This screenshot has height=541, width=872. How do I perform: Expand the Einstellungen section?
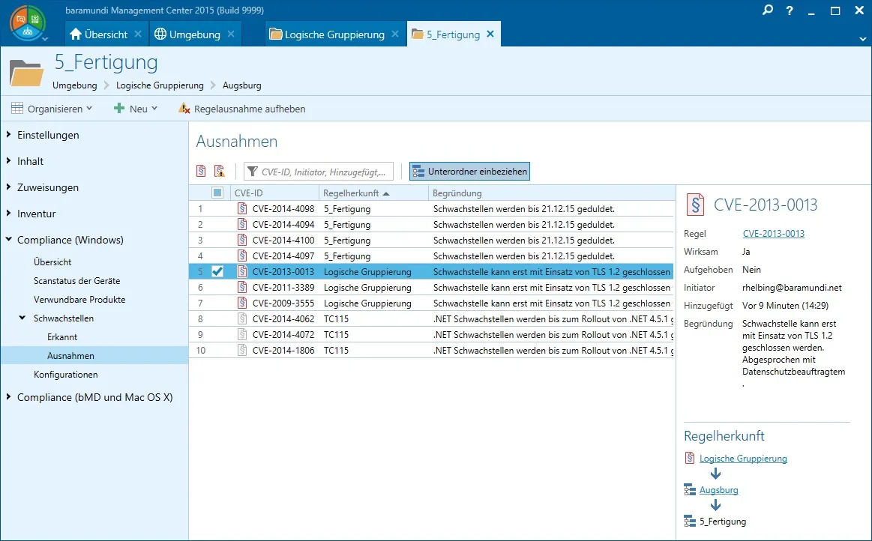pyautogui.click(x=8, y=135)
